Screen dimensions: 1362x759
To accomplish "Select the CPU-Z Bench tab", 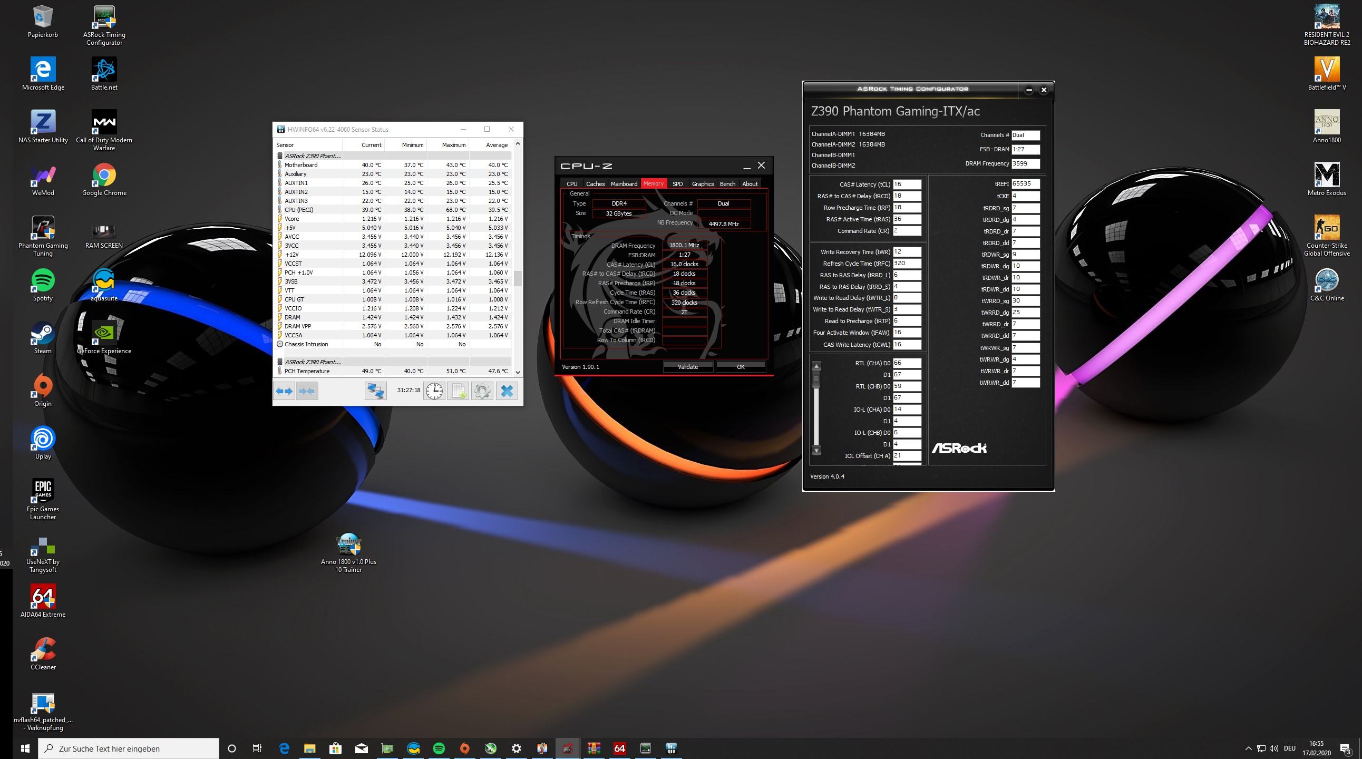I will [727, 184].
